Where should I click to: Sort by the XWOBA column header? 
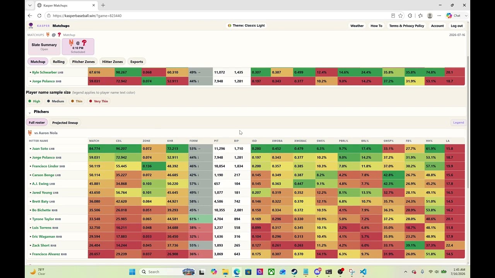click(277, 141)
